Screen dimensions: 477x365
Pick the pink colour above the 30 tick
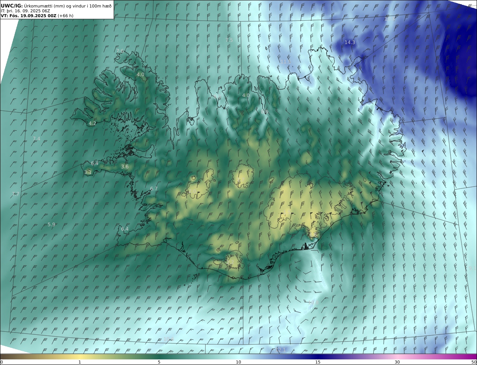397,356
